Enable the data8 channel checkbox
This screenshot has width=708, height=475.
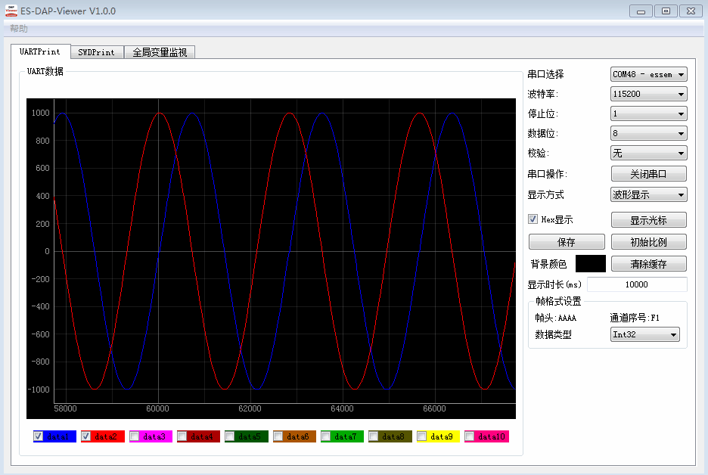[374, 436]
